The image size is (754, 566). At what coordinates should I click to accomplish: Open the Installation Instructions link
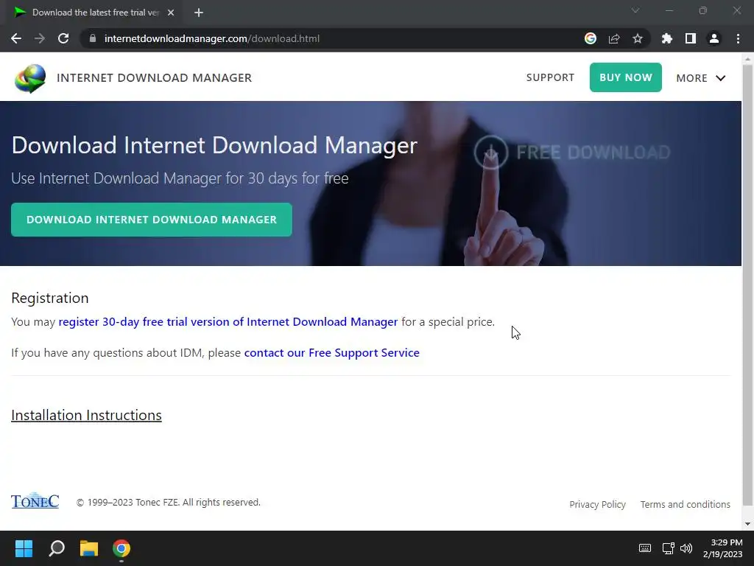(87, 415)
